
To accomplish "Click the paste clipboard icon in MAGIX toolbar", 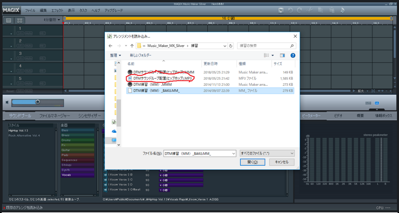I will pos(332,11).
